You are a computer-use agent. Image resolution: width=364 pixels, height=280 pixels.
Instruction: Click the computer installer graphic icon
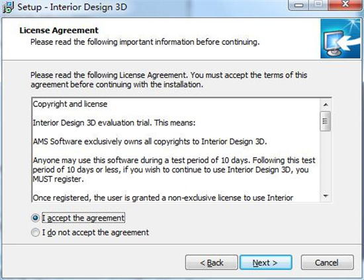pos(340,38)
